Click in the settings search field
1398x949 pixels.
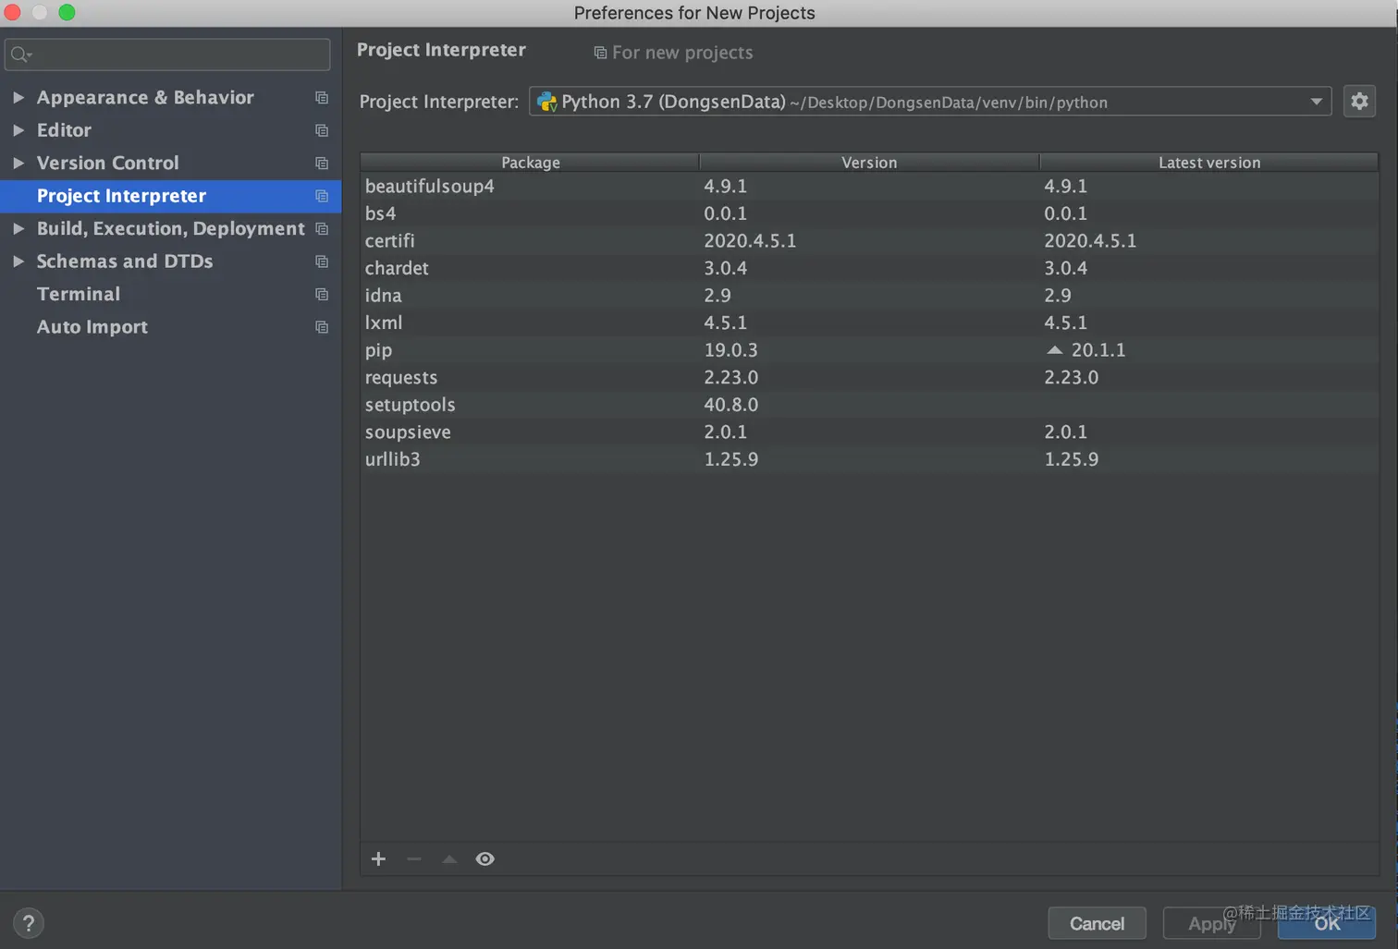coord(167,55)
